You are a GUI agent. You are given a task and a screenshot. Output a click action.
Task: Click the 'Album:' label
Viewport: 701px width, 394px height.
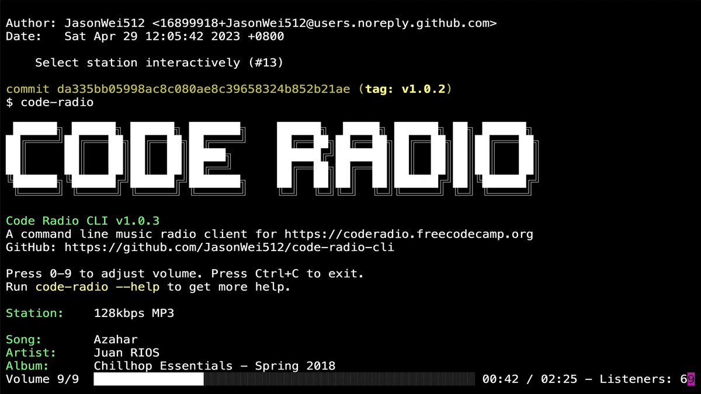point(27,366)
